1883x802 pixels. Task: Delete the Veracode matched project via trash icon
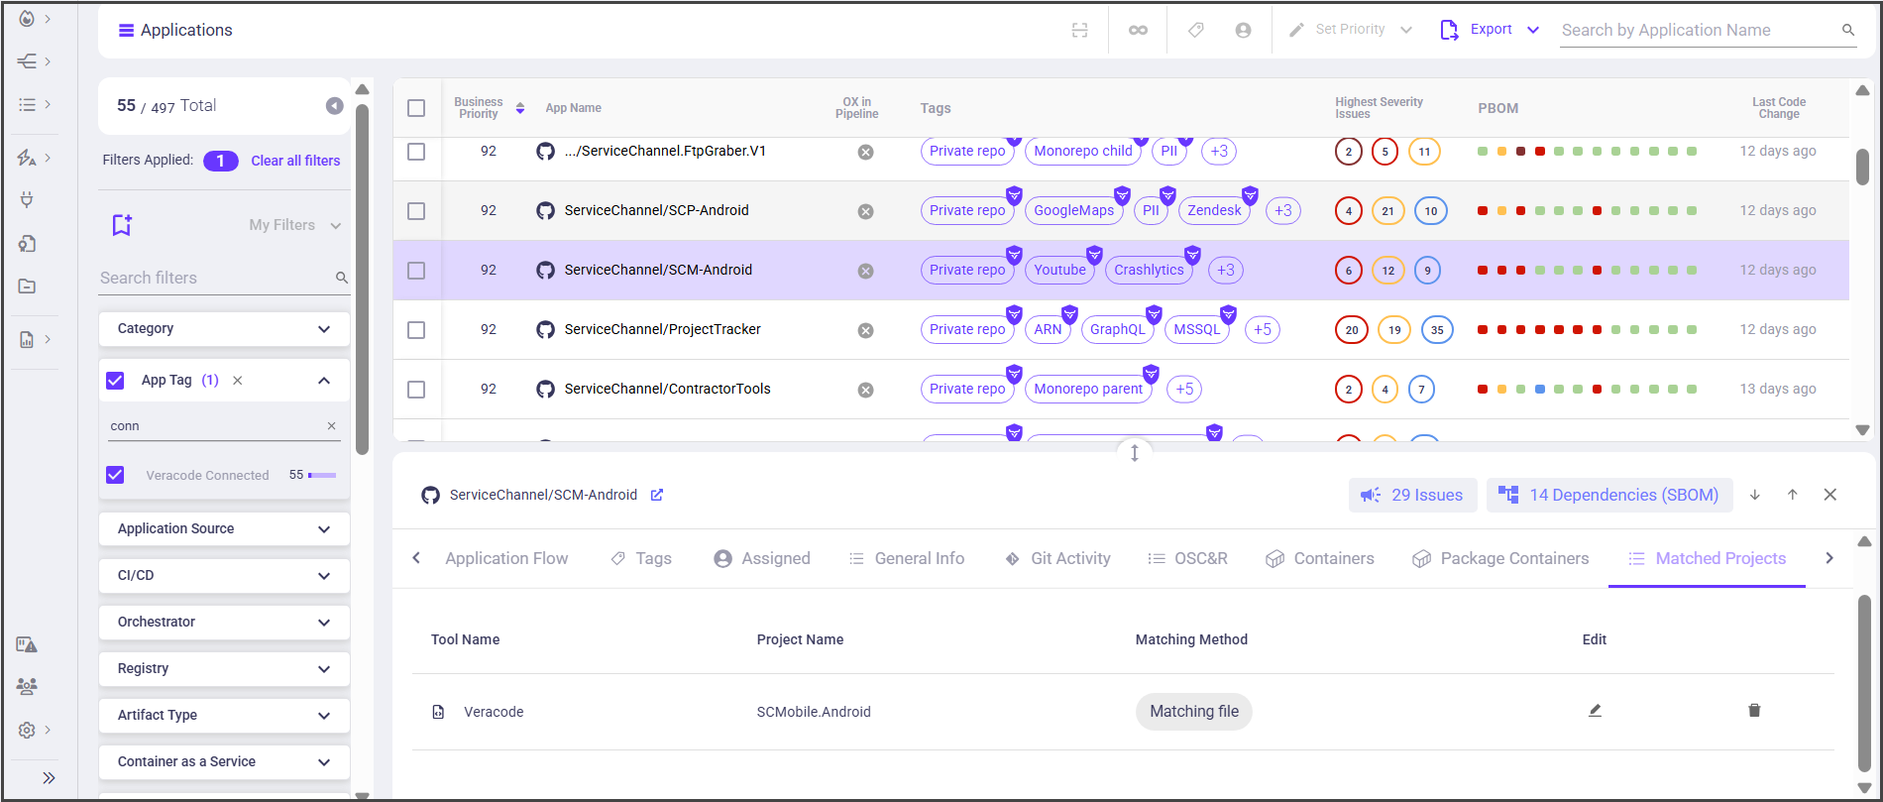point(1754,711)
